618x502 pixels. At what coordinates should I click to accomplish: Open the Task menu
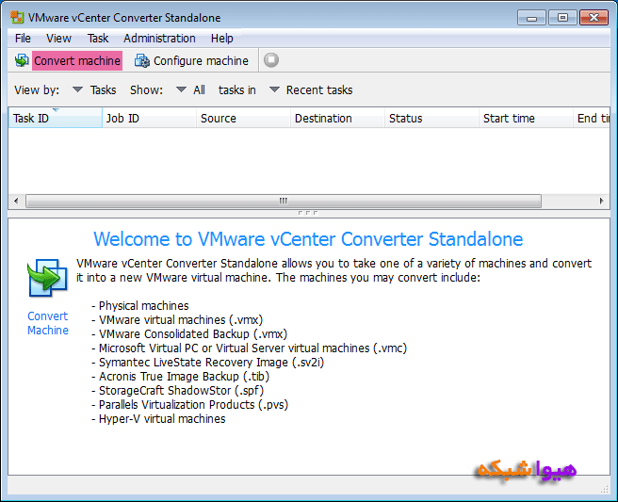tap(98, 39)
